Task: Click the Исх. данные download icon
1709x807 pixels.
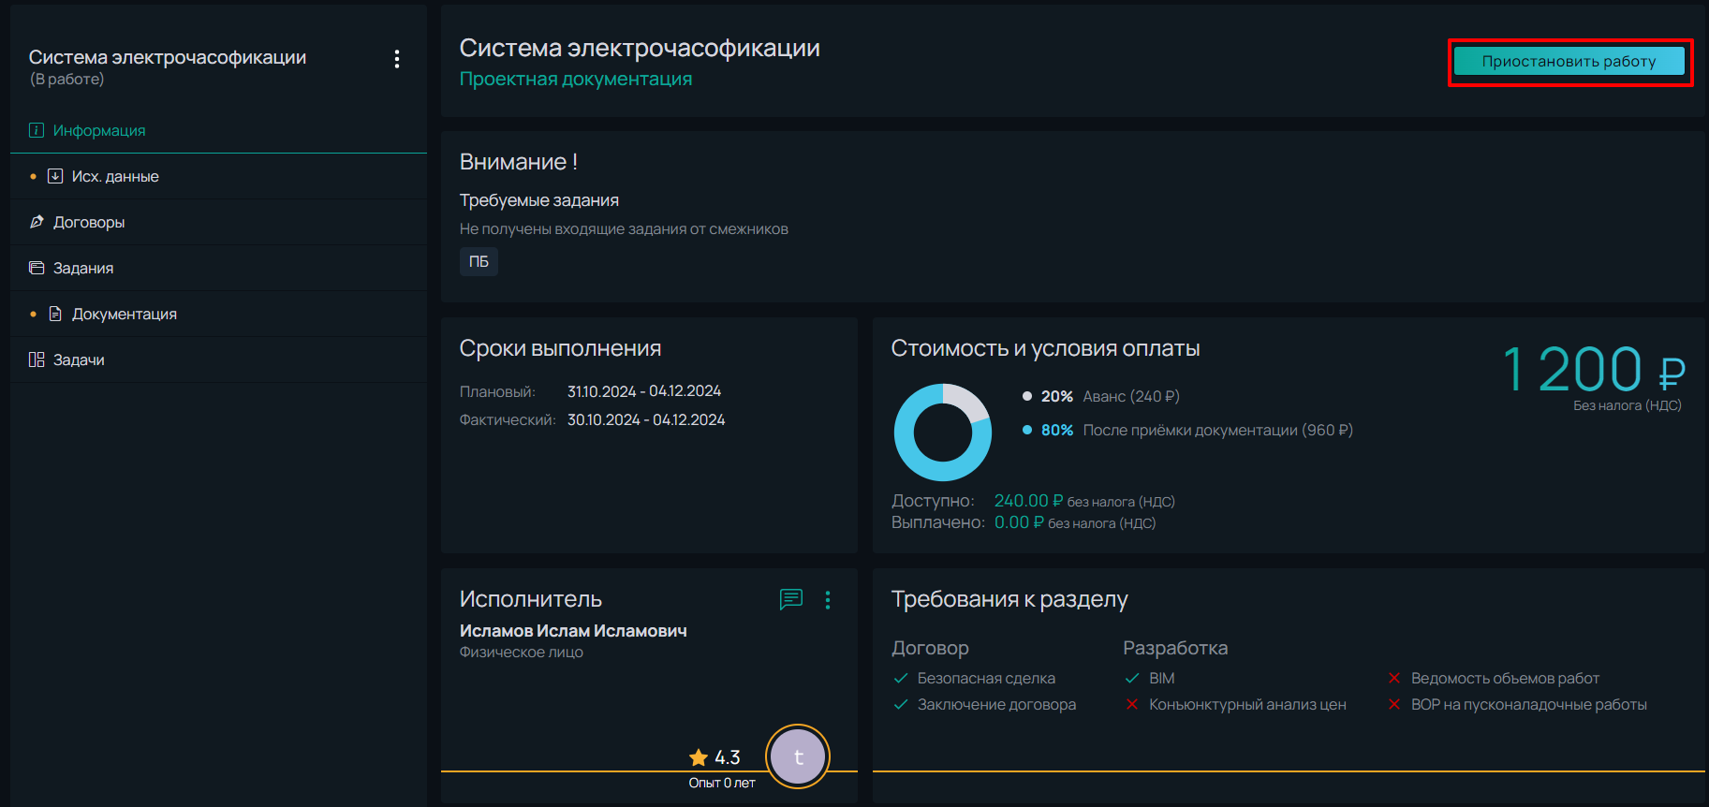Action: coord(55,176)
